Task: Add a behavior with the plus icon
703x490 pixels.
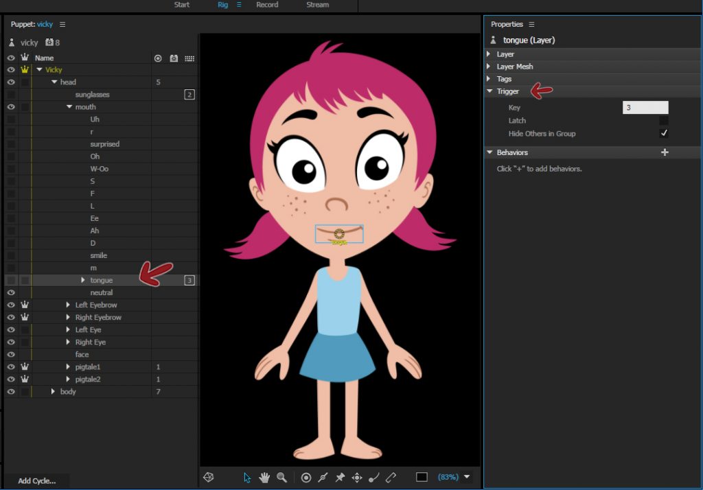Action: click(x=664, y=152)
